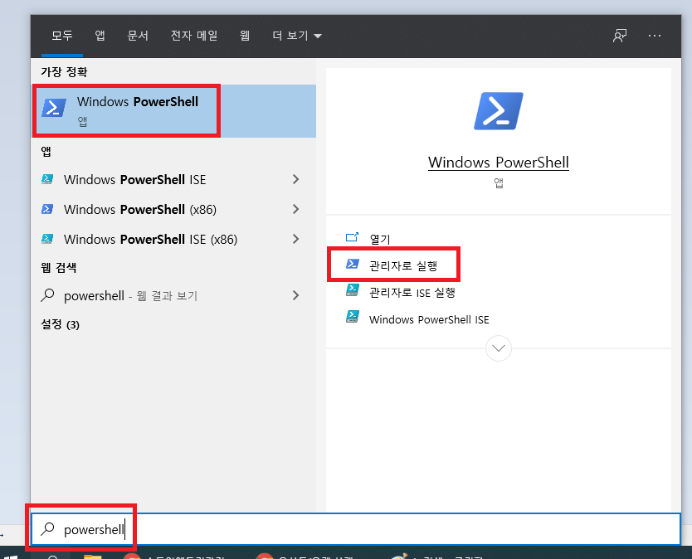The image size is (692, 559).
Task: Click the 관리자로 실행 PowerShell icon
Action: 352,264
